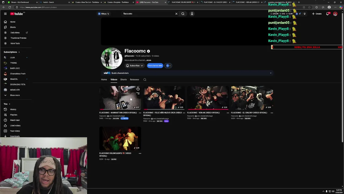The height and width of the screenshot is (194, 344).
Task: Reload the page with browser refresh
Action: click(x=10, y=7)
